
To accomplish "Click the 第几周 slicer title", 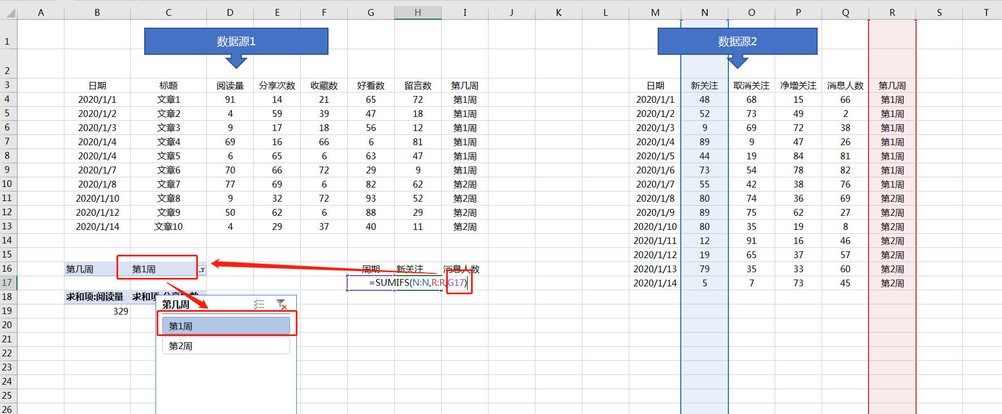I will click(x=176, y=304).
